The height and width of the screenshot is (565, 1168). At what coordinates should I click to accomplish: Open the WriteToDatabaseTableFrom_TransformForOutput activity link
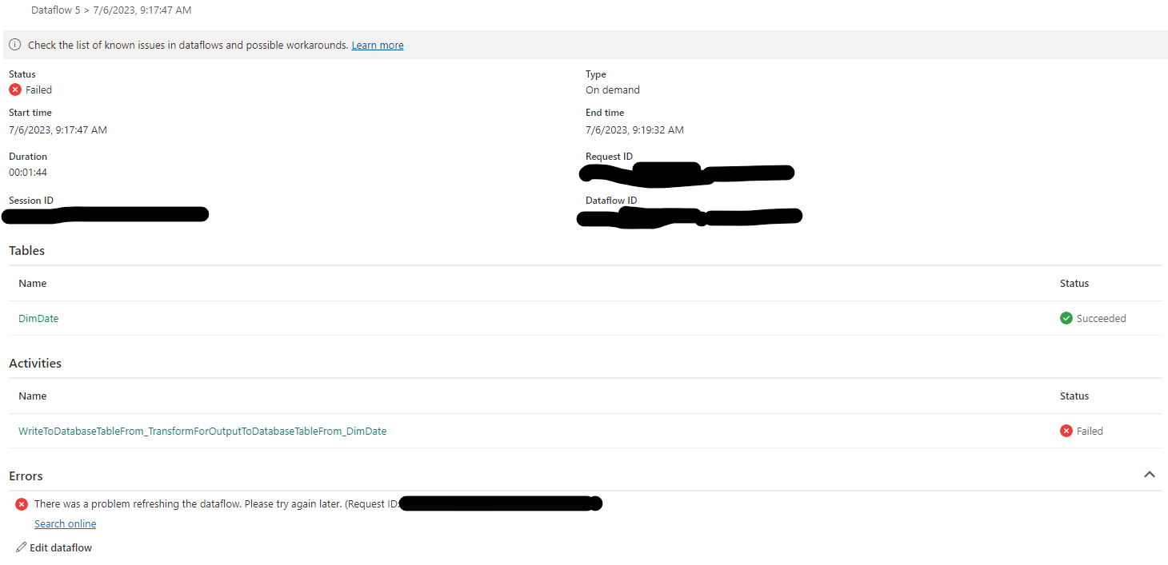202,431
